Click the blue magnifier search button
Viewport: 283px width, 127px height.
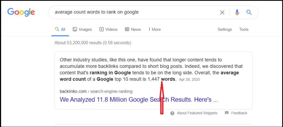coord(249,12)
